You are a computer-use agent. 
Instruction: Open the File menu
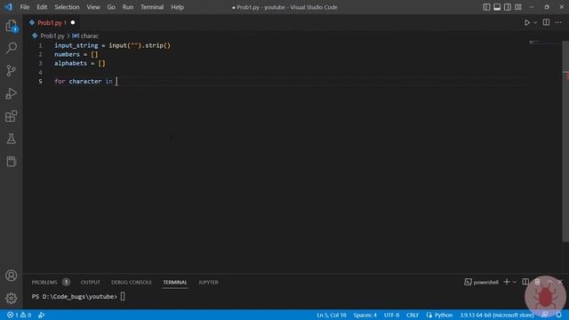(x=25, y=7)
